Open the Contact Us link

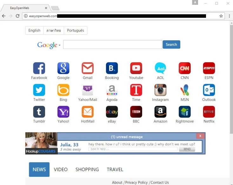(160, 182)
